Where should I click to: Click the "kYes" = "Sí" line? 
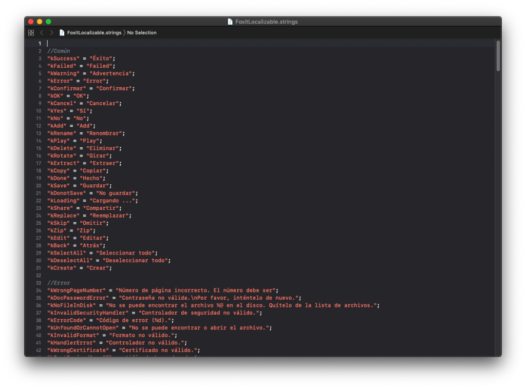pos(70,111)
